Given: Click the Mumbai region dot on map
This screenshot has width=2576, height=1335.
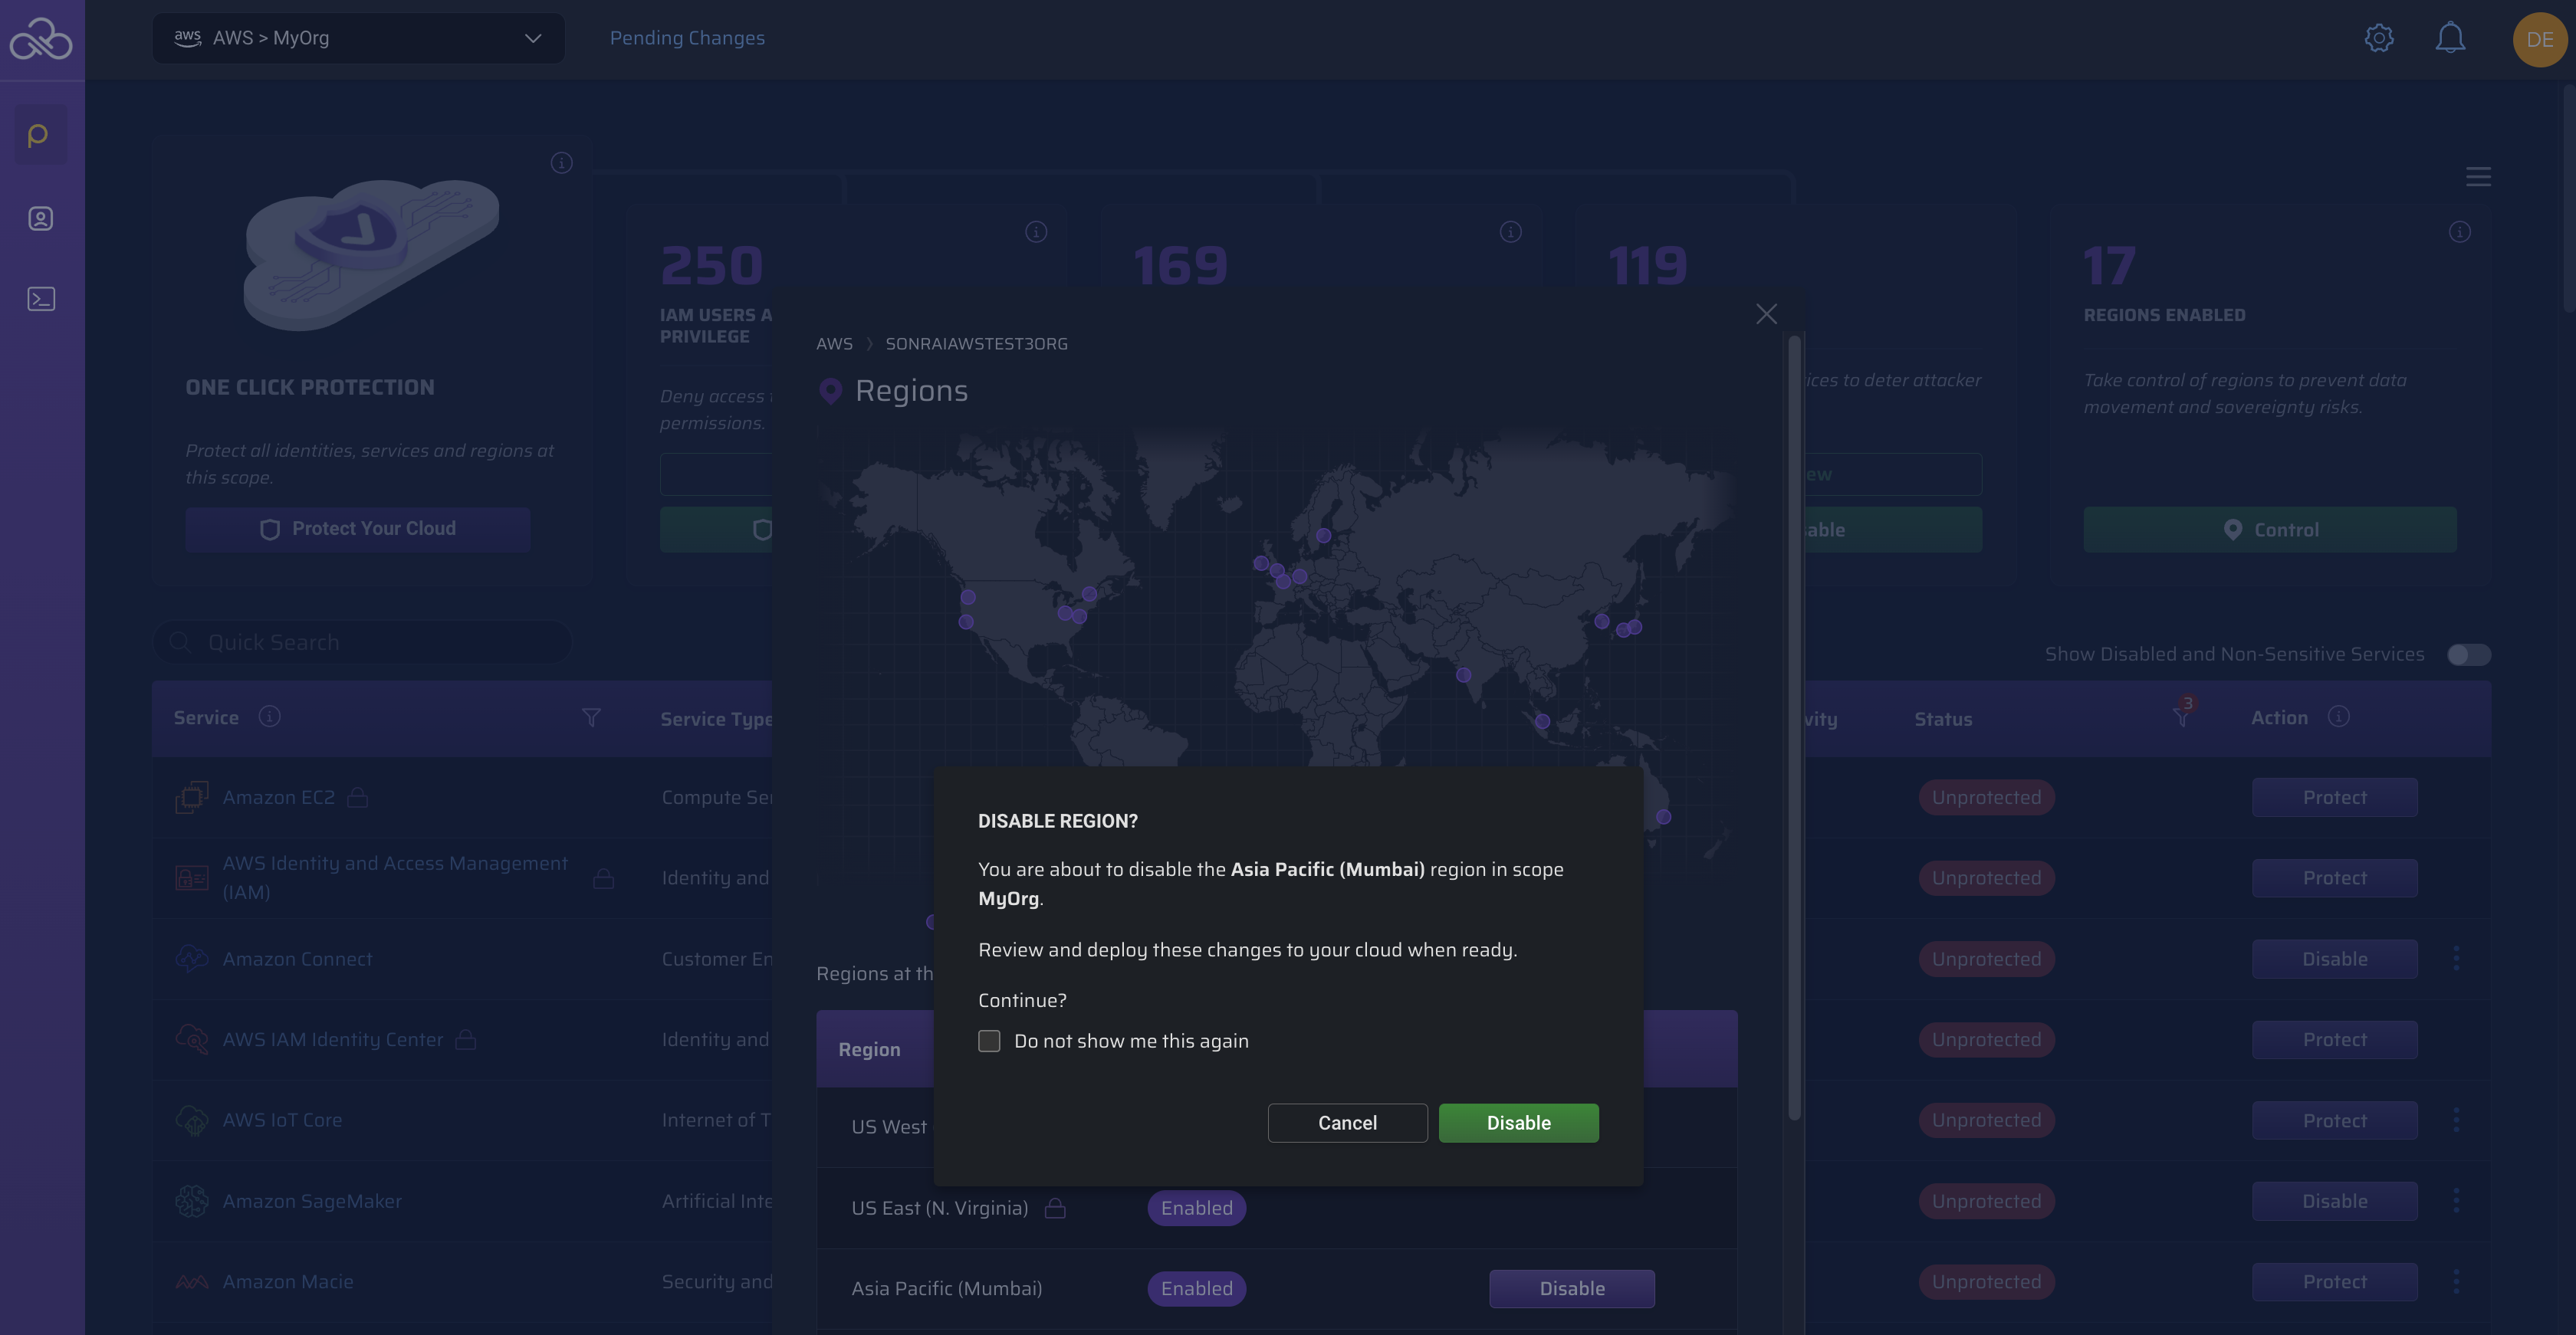Looking at the screenshot, I should coord(1464,674).
